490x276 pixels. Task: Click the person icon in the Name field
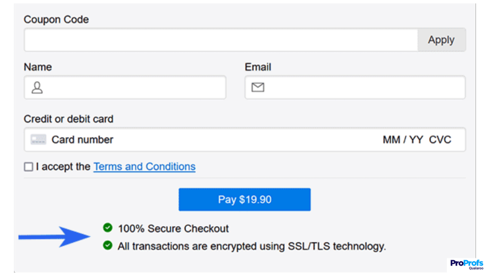pyautogui.click(x=37, y=87)
